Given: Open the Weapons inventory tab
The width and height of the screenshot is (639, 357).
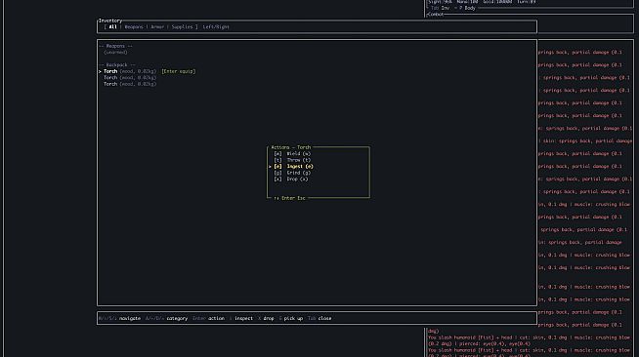Looking at the screenshot, I should click(x=134, y=27).
